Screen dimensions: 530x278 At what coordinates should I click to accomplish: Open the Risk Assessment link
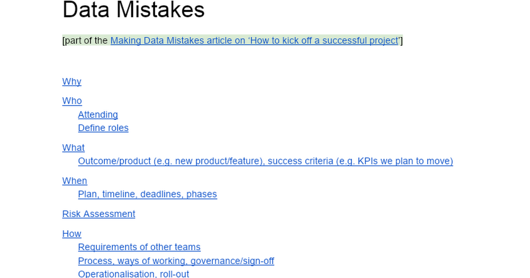point(98,214)
